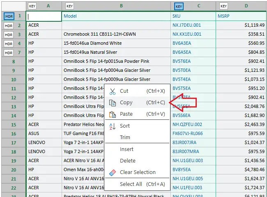Image resolution: width=267 pixels, height=197 pixels.
Task: Disable the active KEY toggle on column C
Action: [179, 7]
